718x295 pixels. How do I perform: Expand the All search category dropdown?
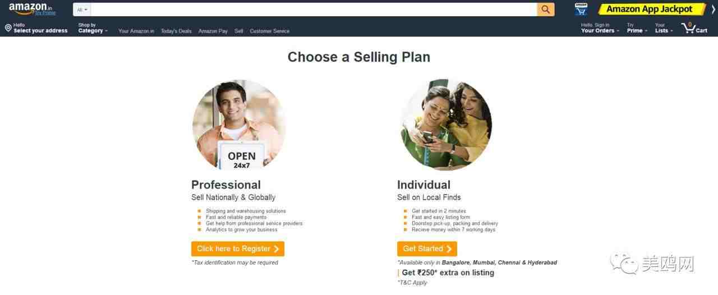tap(82, 10)
